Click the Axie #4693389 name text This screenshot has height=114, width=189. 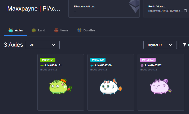click(x=103, y=65)
